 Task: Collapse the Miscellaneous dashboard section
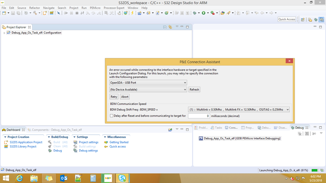[105, 137]
